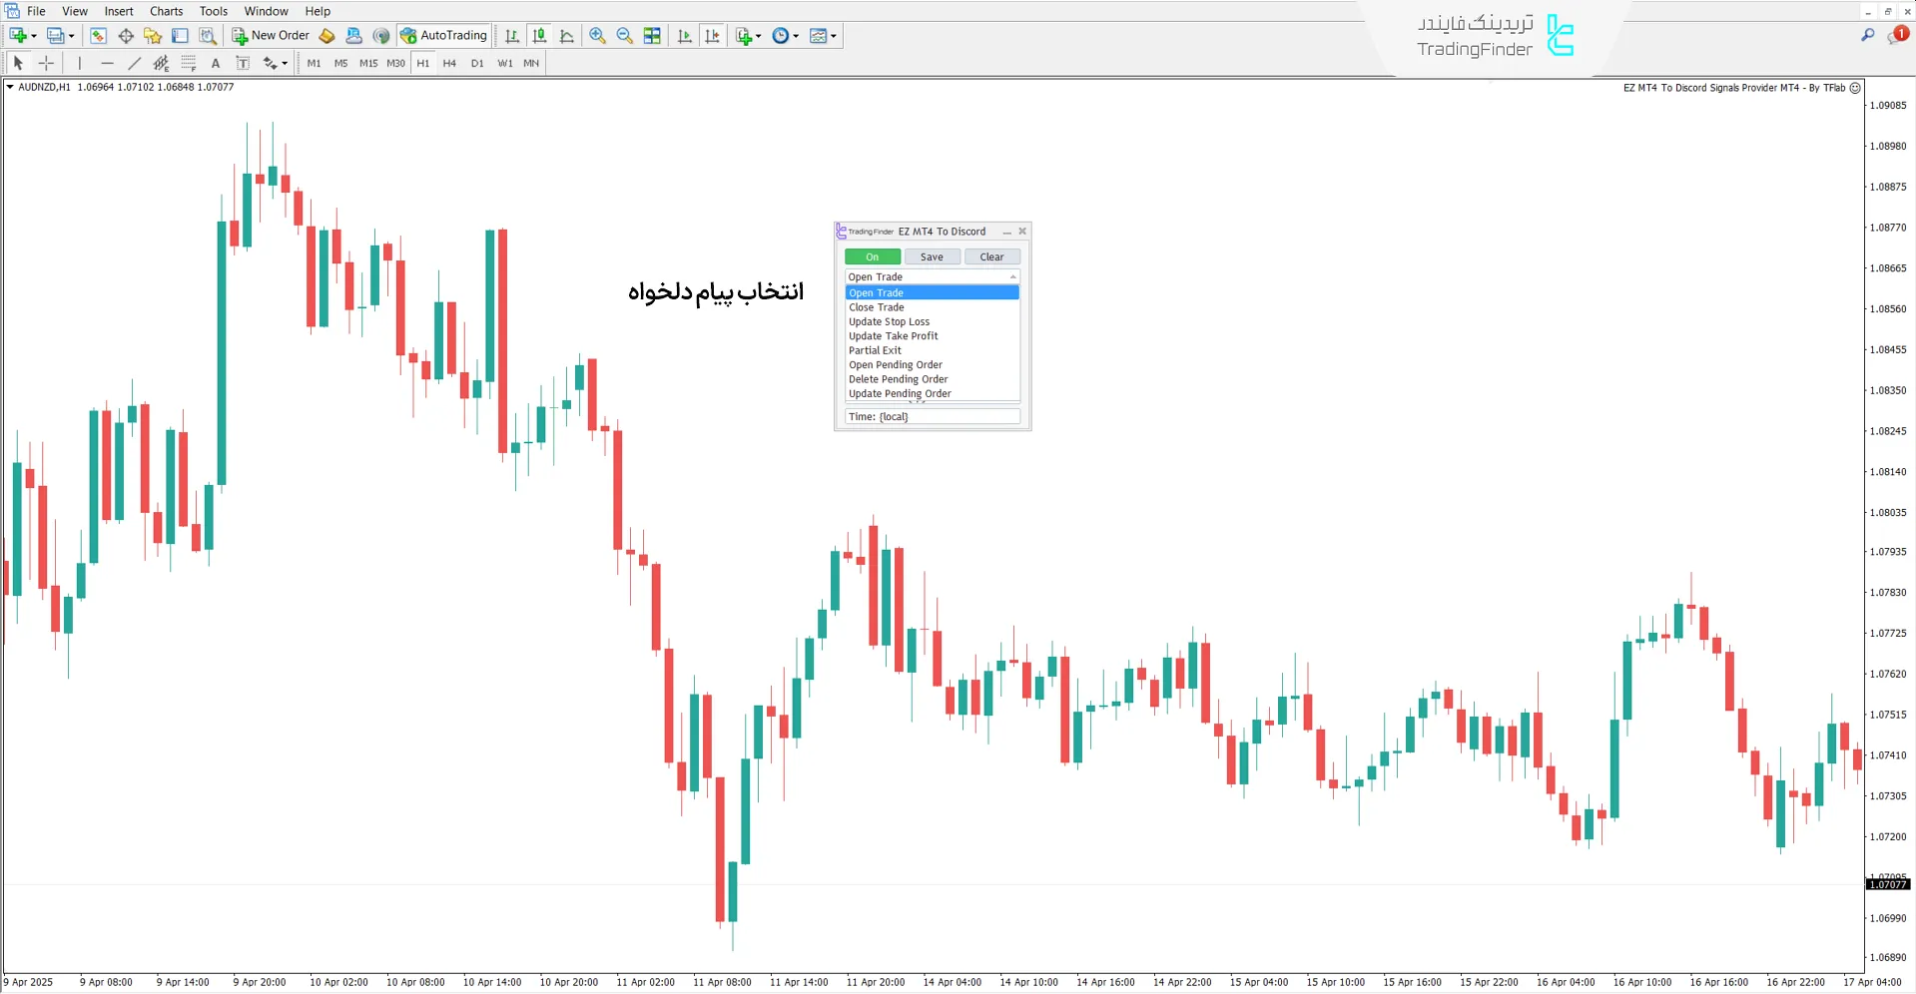Toggle the AutoTrading button
Viewport: 1916px width, 994px height.
[443, 36]
